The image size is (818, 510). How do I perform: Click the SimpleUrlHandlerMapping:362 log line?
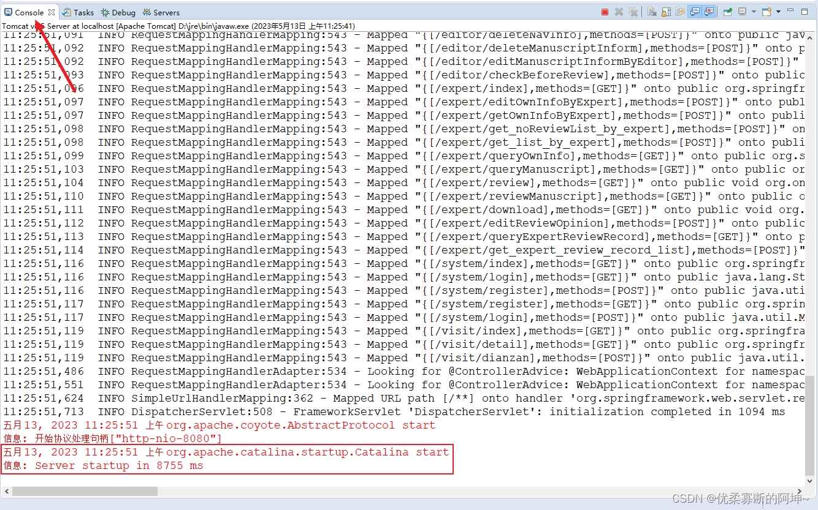pos(403,398)
